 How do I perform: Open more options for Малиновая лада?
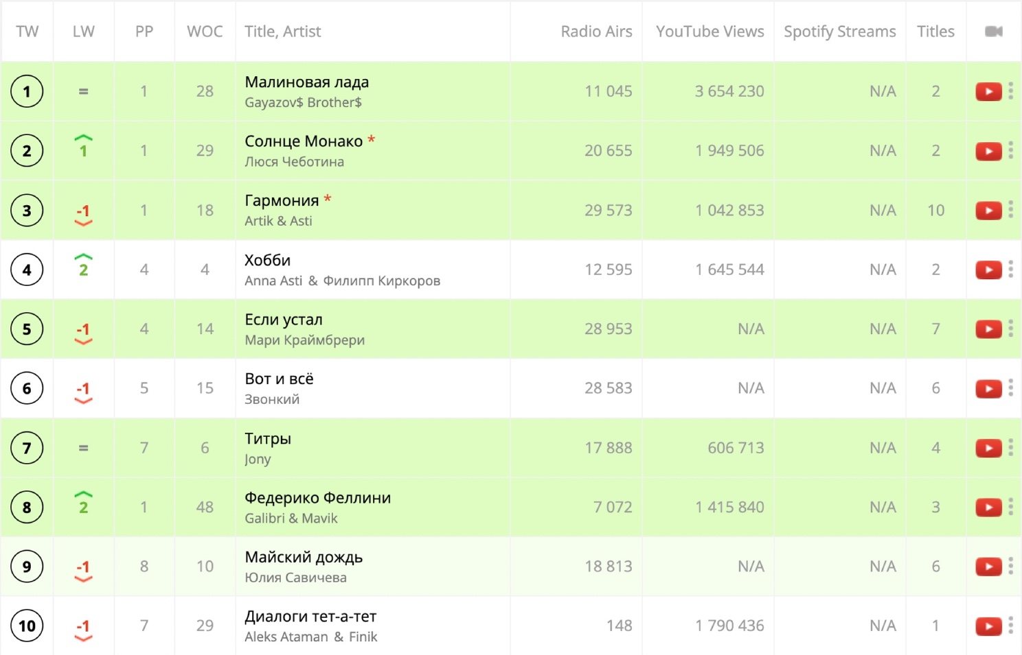point(1011,91)
